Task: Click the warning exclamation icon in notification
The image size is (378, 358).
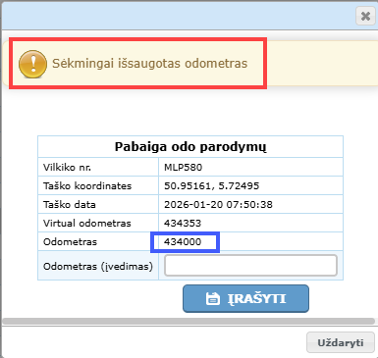Action: (32, 64)
